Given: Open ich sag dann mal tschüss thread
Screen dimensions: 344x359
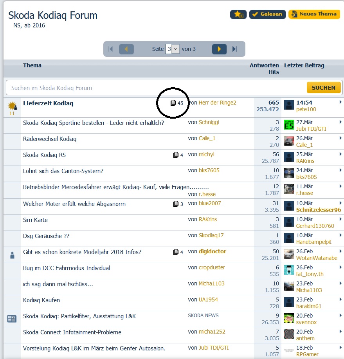Looking at the screenshot, I should [58, 284].
